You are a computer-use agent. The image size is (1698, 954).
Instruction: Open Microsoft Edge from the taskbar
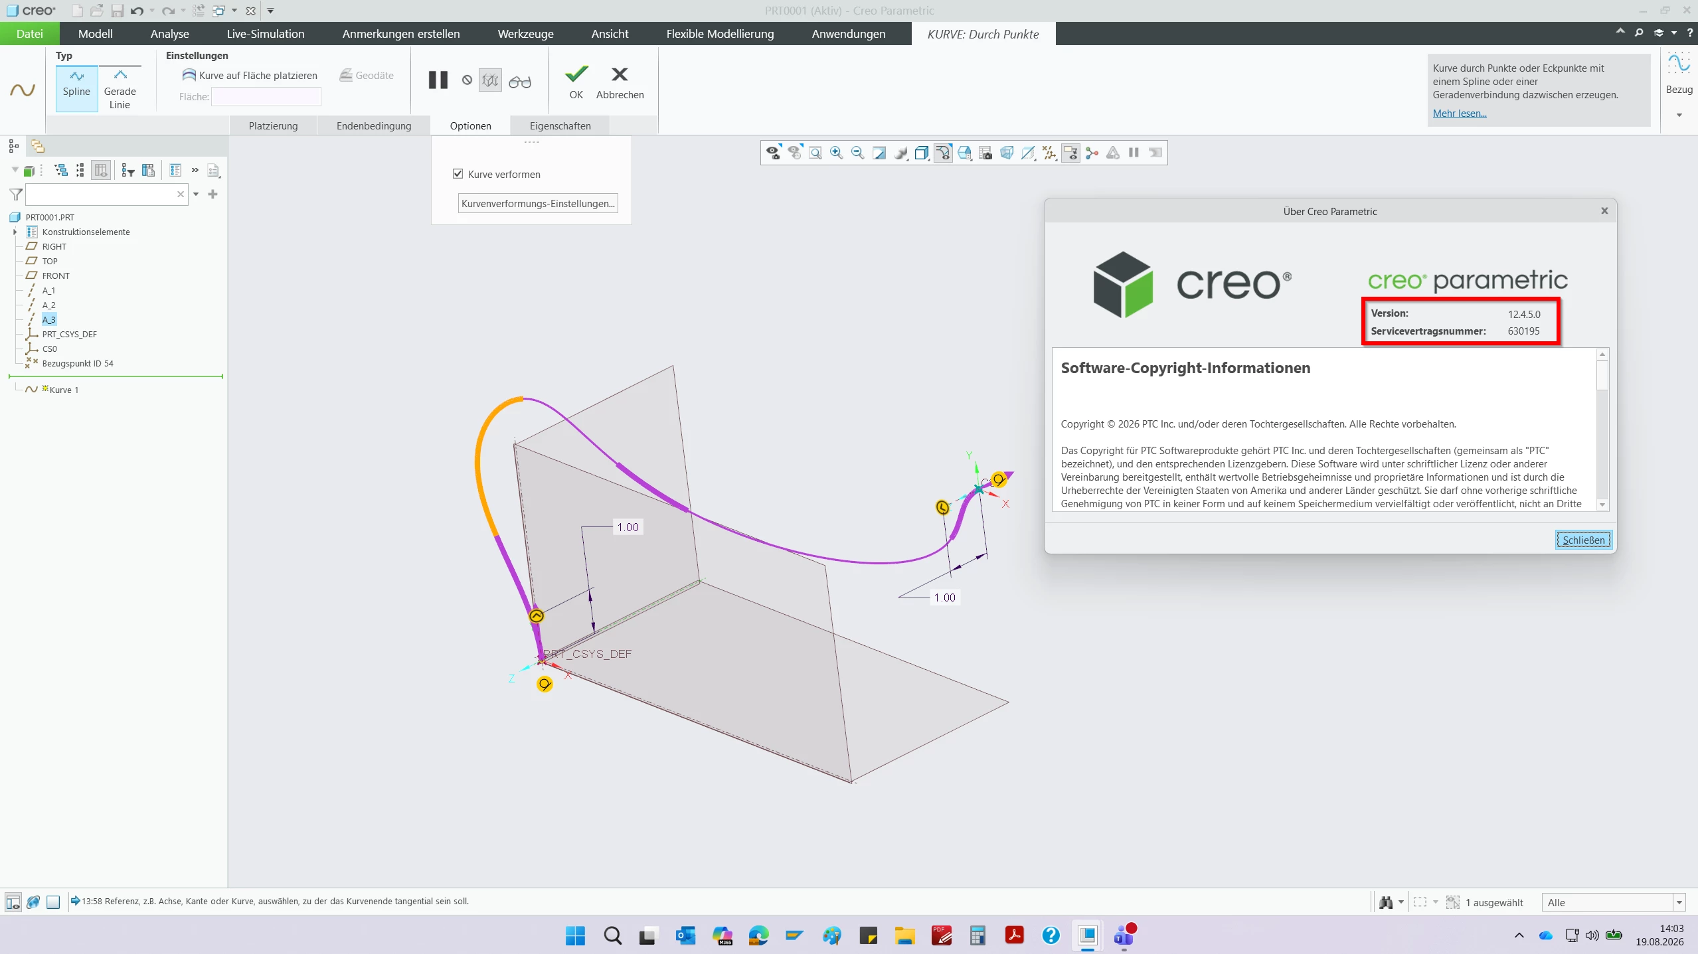click(758, 936)
